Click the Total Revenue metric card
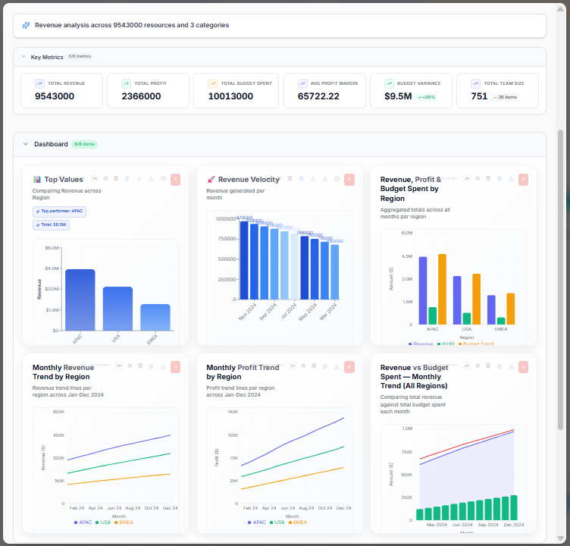 pos(61,90)
